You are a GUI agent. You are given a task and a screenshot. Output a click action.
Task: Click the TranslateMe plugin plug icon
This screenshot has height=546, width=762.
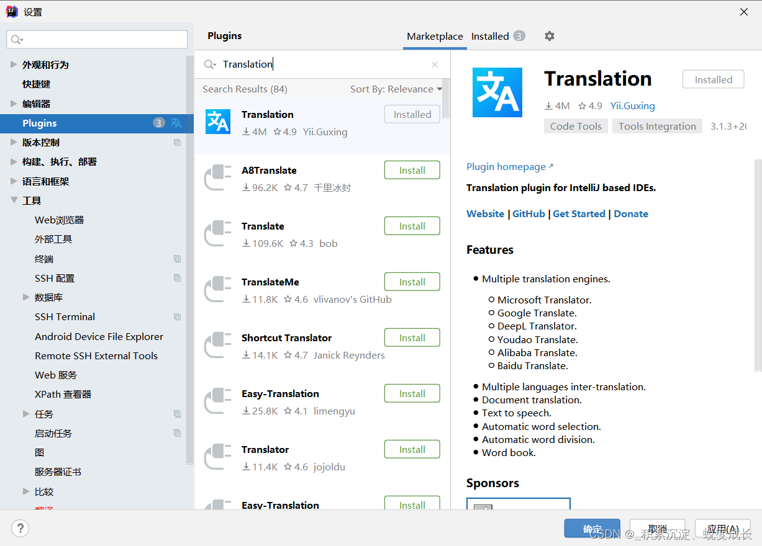click(218, 289)
